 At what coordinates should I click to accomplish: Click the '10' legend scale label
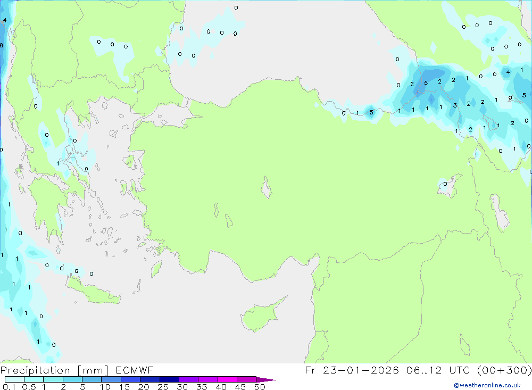(105, 387)
